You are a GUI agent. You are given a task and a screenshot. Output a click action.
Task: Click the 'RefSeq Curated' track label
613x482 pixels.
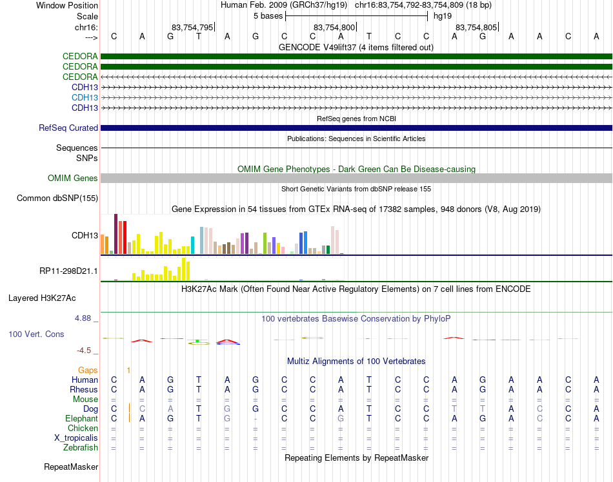point(68,128)
